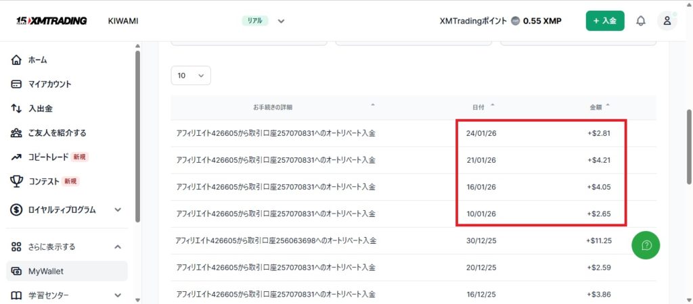Open notifications bell icon
This screenshot has height=304, width=693.
coord(640,21)
